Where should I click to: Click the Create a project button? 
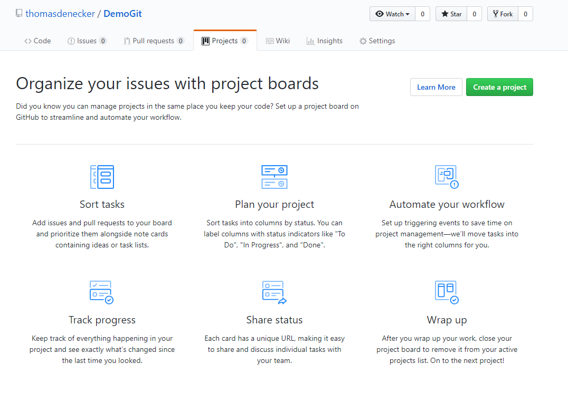[499, 87]
